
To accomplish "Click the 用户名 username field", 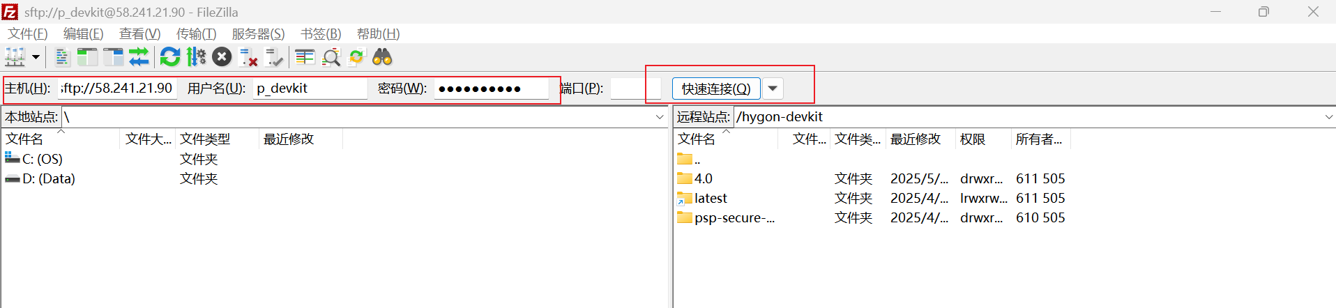I will tap(310, 88).
